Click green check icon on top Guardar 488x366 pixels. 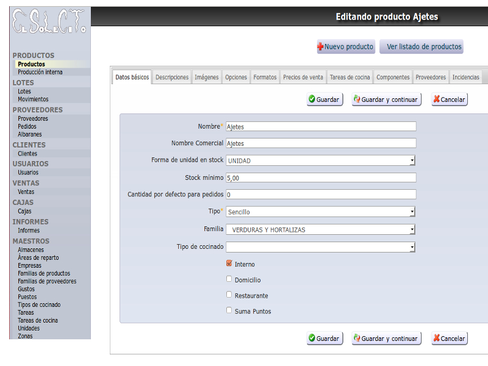(x=312, y=99)
